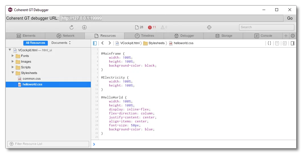Screen dimensions: 302x154
Task: Open the Debugger tab
Action: [x=184, y=36]
